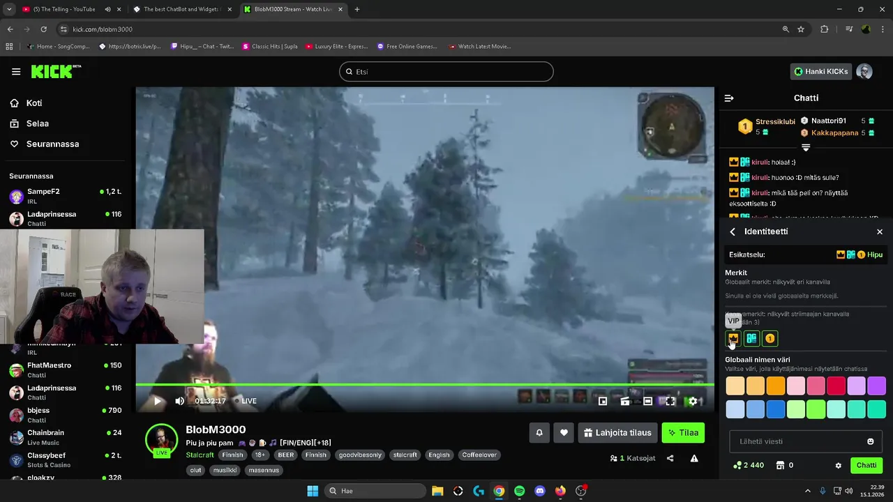The width and height of the screenshot is (893, 502).
Task: Open Discord from taskbar
Action: point(539,491)
